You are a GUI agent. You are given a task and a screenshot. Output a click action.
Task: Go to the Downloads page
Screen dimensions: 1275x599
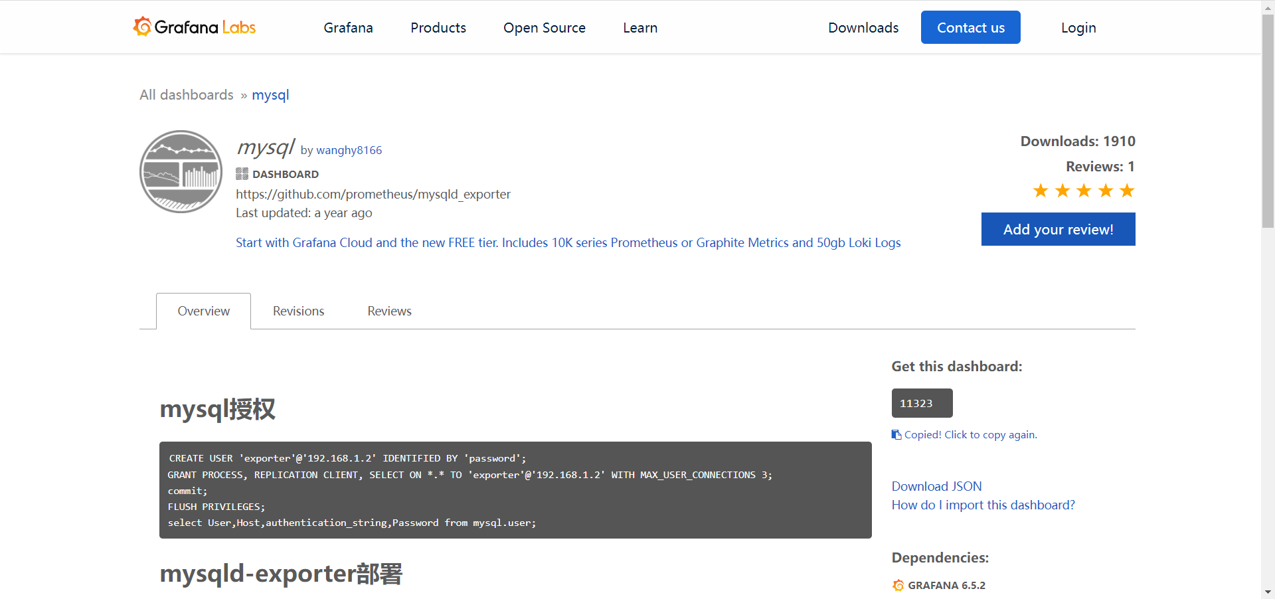tap(863, 28)
